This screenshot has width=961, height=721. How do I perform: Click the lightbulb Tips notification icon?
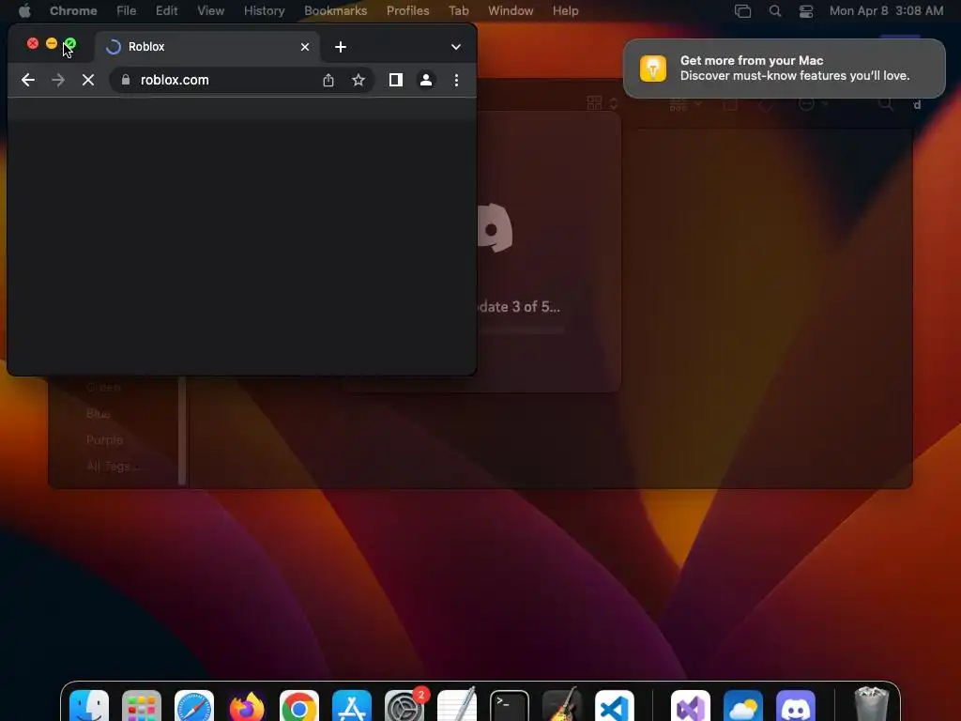click(653, 68)
